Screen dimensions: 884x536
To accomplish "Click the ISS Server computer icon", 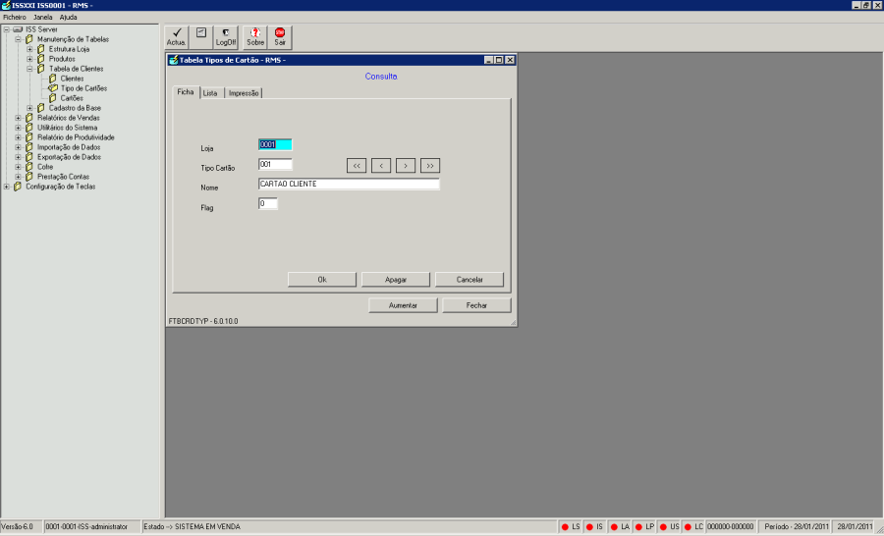I will point(18,29).
